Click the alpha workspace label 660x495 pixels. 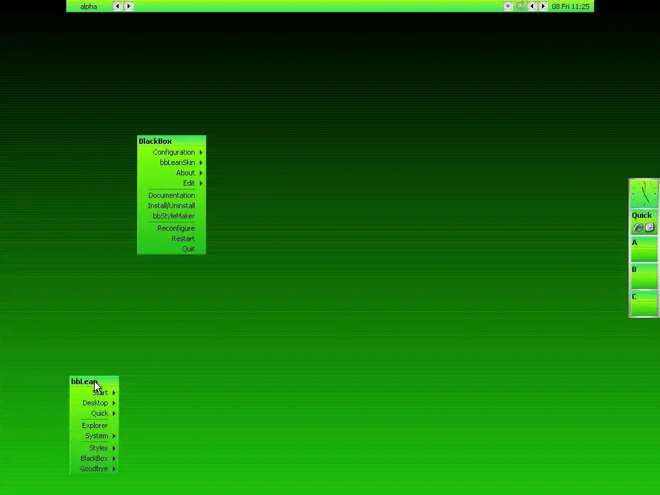click(x=89, y=6)
